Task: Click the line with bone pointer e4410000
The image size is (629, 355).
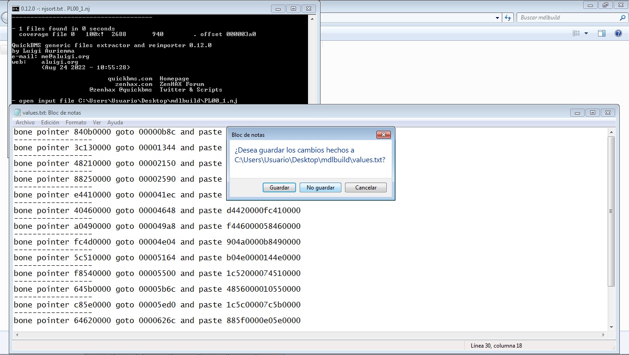Action: click(x=118, y=195)
